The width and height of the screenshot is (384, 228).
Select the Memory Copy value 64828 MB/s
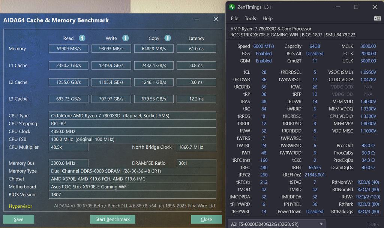(154, 49)
